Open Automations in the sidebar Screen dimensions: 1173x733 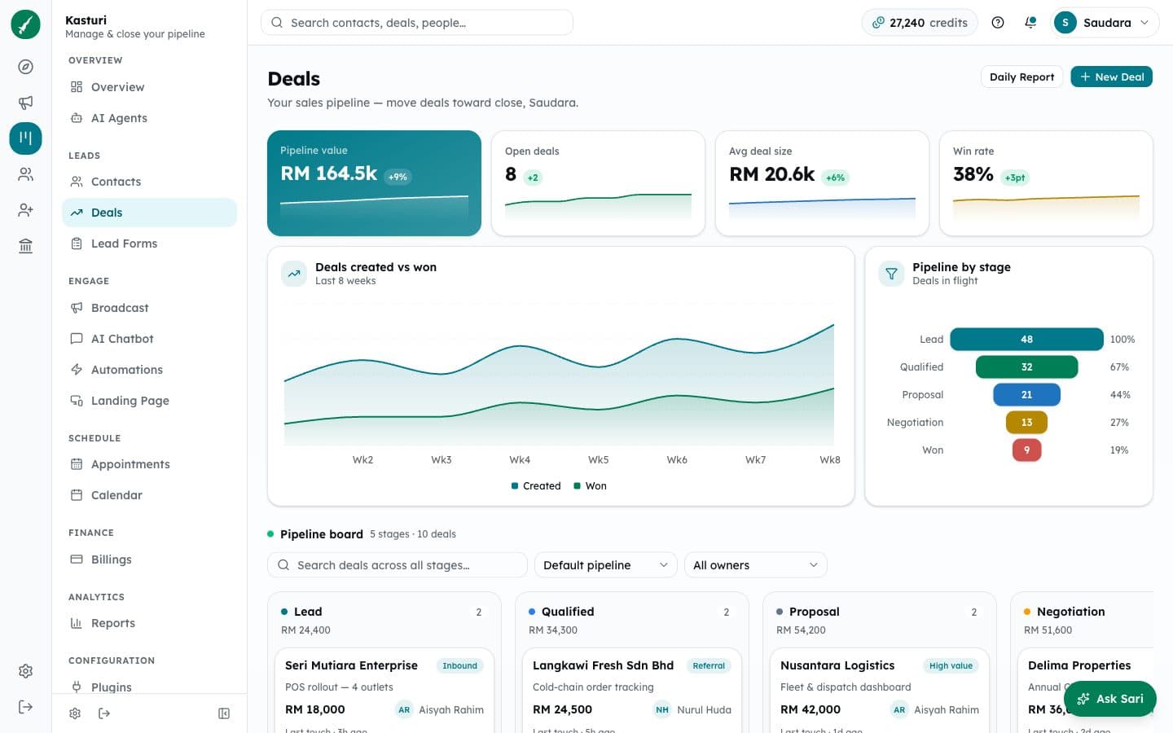pos(149,370)
